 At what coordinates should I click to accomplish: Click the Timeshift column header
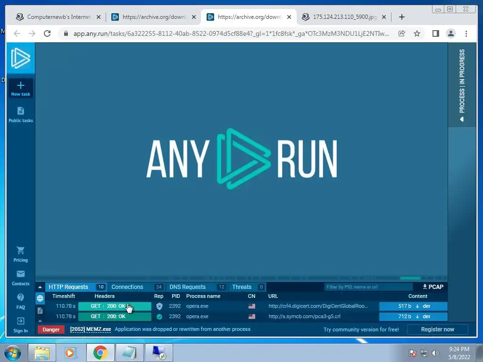point(64,296)
